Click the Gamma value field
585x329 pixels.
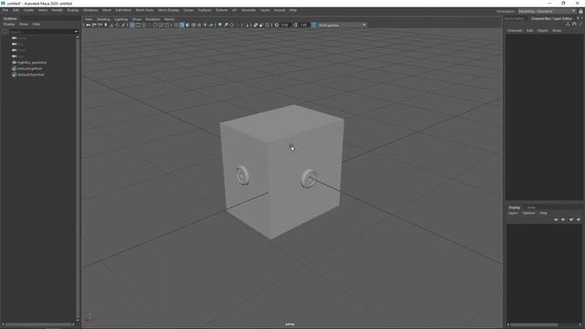[x=304, y=26]
